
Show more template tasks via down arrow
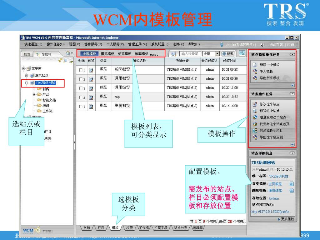tap(292, 85)
